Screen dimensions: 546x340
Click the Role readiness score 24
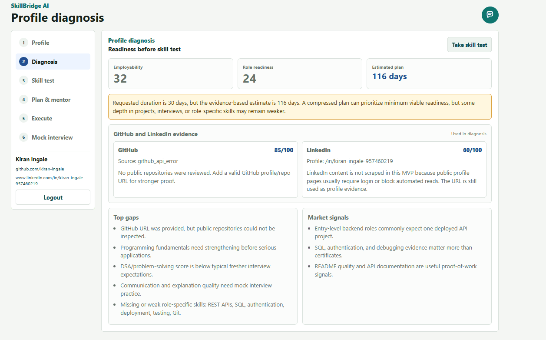tap(250, 79)
